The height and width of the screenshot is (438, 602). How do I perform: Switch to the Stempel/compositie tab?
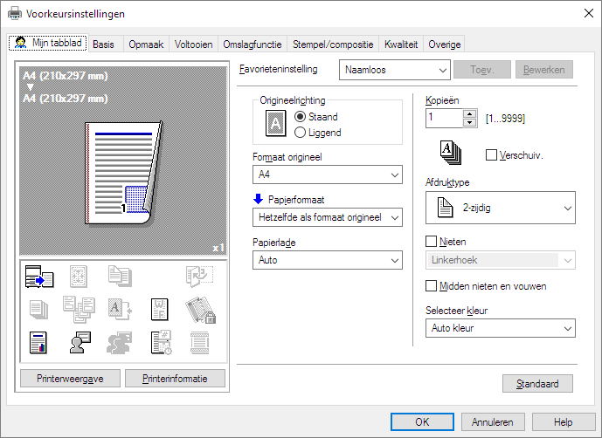(333, 44)
